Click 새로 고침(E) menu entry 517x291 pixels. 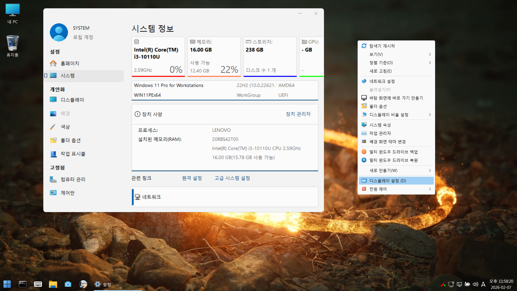point(380,71)
